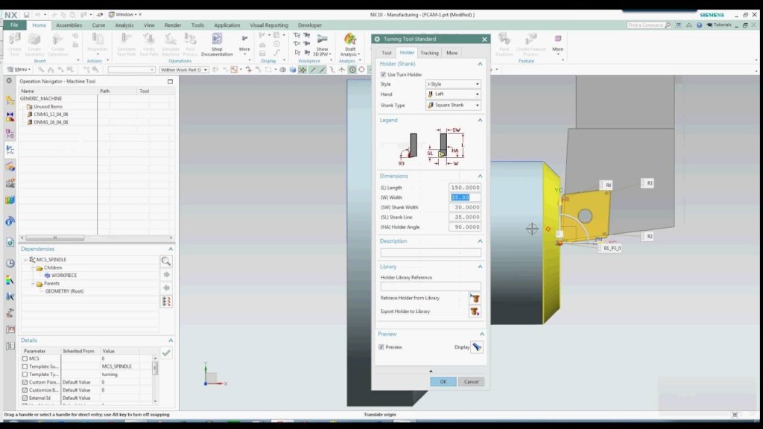This screenshot has height=429, width=763.
Task: Toggle the External Id checkbox
Action: point(25,398)
